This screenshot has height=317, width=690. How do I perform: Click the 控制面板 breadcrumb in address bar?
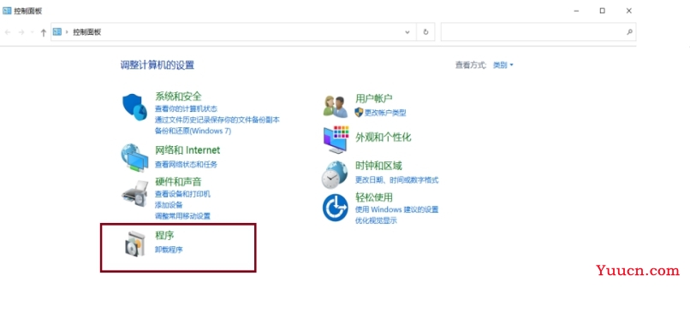pyautogui.click(x=87, y=32)
